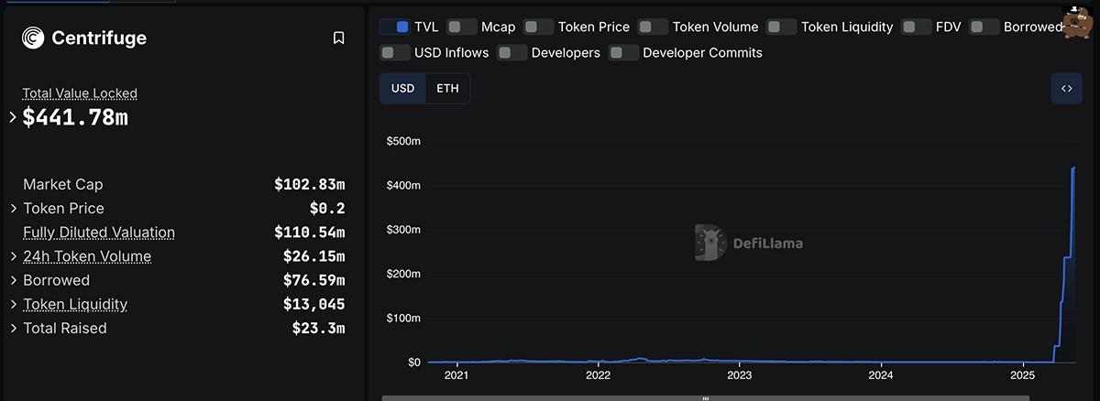Enable the Token Volume chart series
1100x401 pixels.
[x=653, y=27]
